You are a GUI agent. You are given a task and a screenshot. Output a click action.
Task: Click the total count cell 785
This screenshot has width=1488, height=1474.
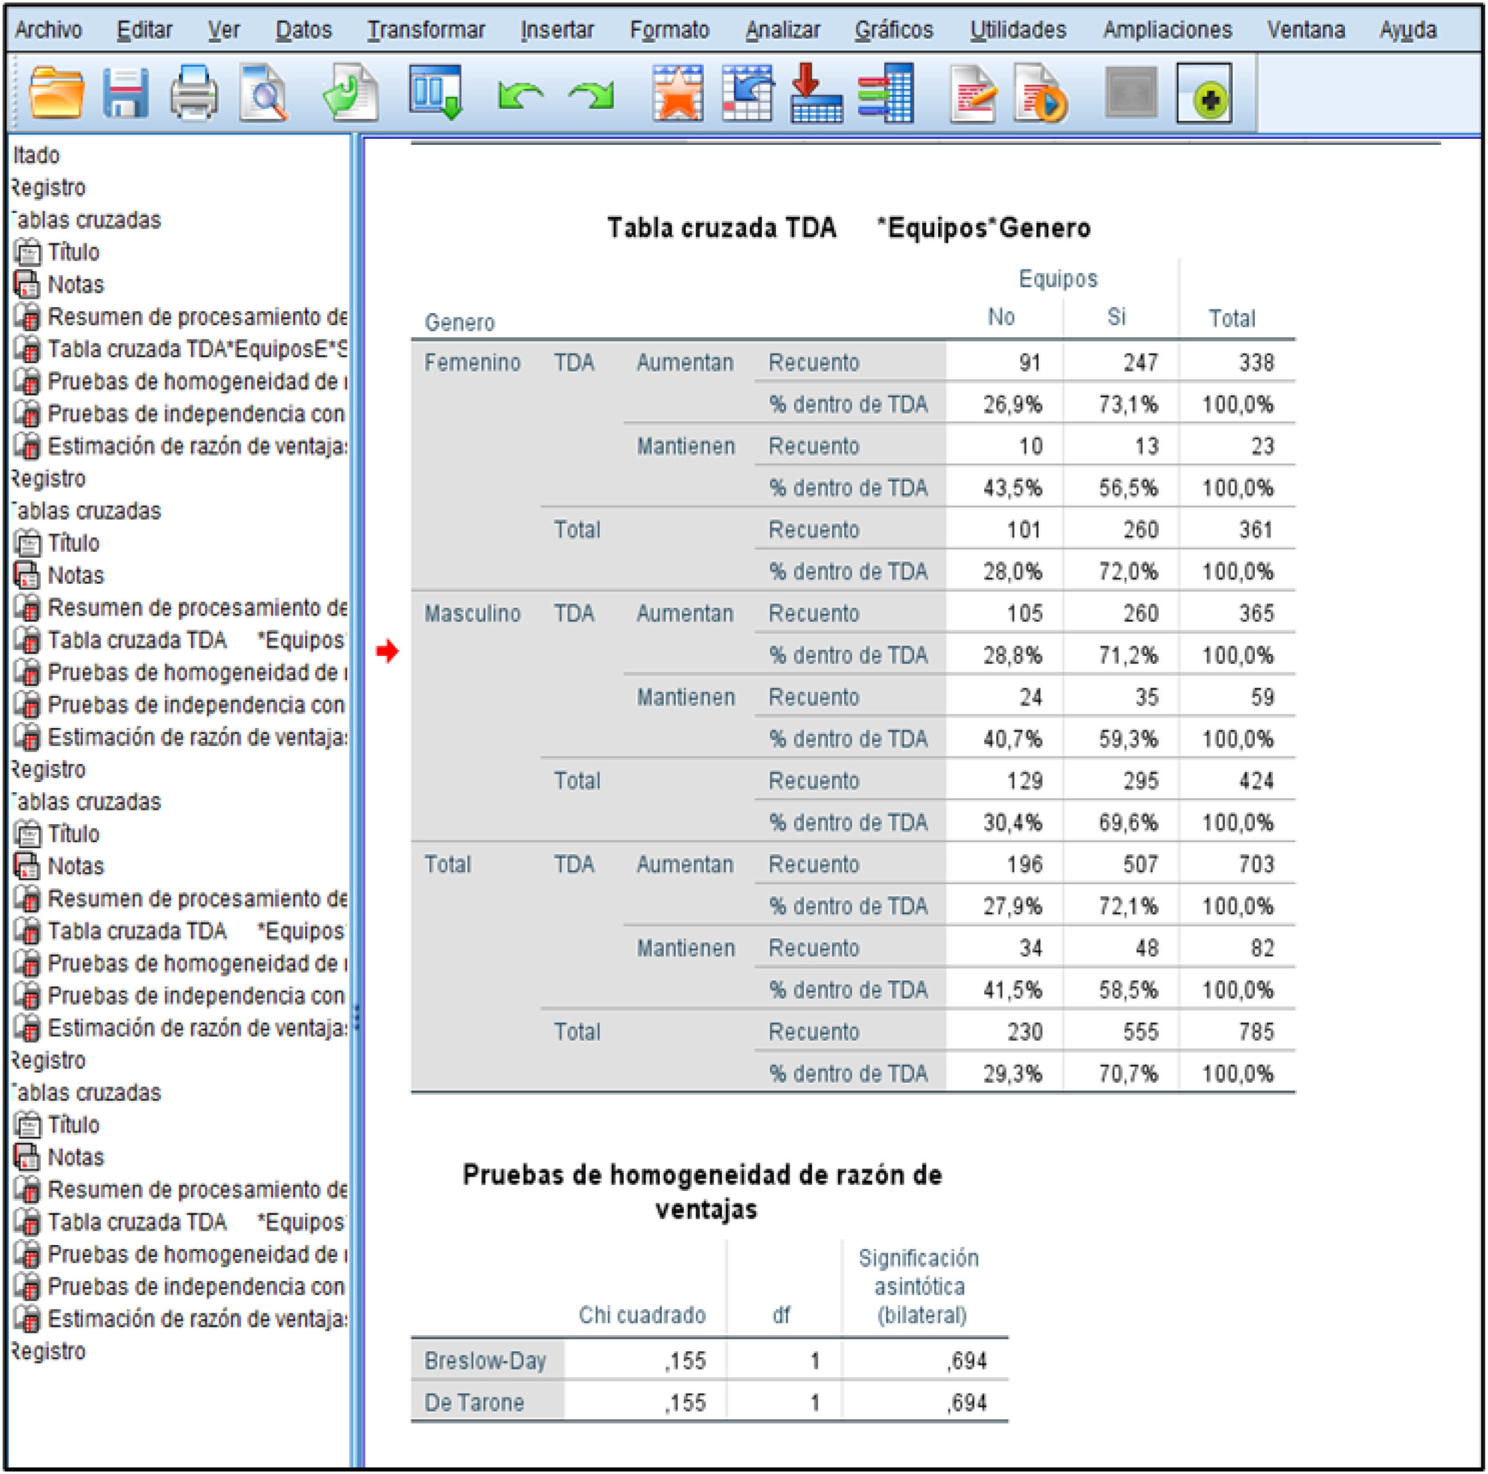pyautogui.click(x=1256, y=1031)
